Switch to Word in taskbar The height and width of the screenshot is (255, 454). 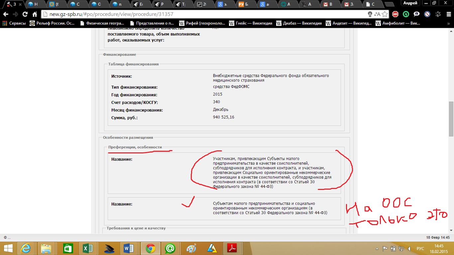coord(129,248)
